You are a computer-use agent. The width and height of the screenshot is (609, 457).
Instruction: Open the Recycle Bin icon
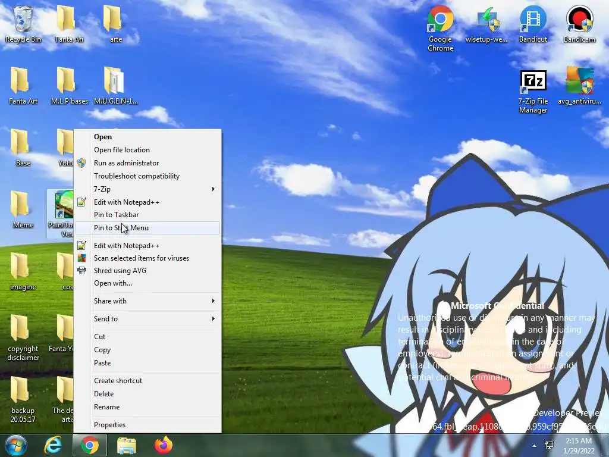click(x=23, y=23)
